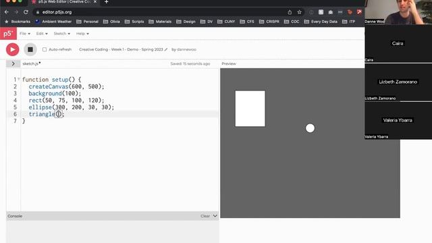Select Lizbeth Zamorano's video tile
Viewport: 432px width, 243px height.
[x=398, y=82]
